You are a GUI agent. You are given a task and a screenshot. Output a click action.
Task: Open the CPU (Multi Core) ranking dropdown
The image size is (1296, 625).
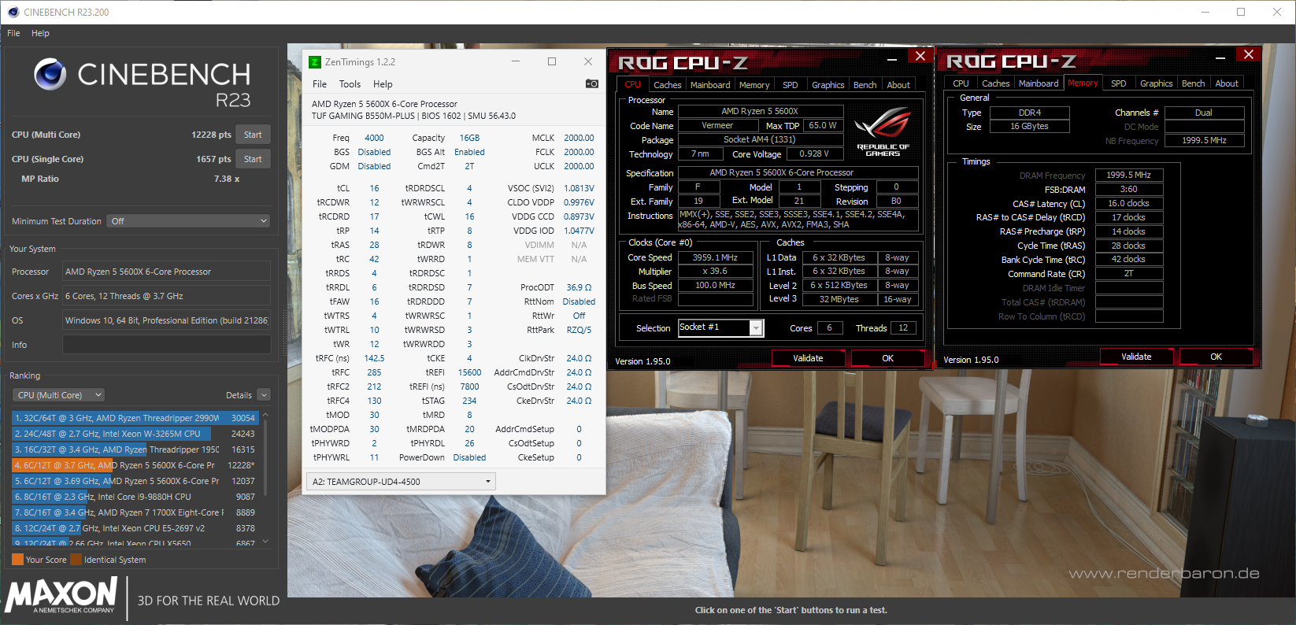[x=59, y=395]
